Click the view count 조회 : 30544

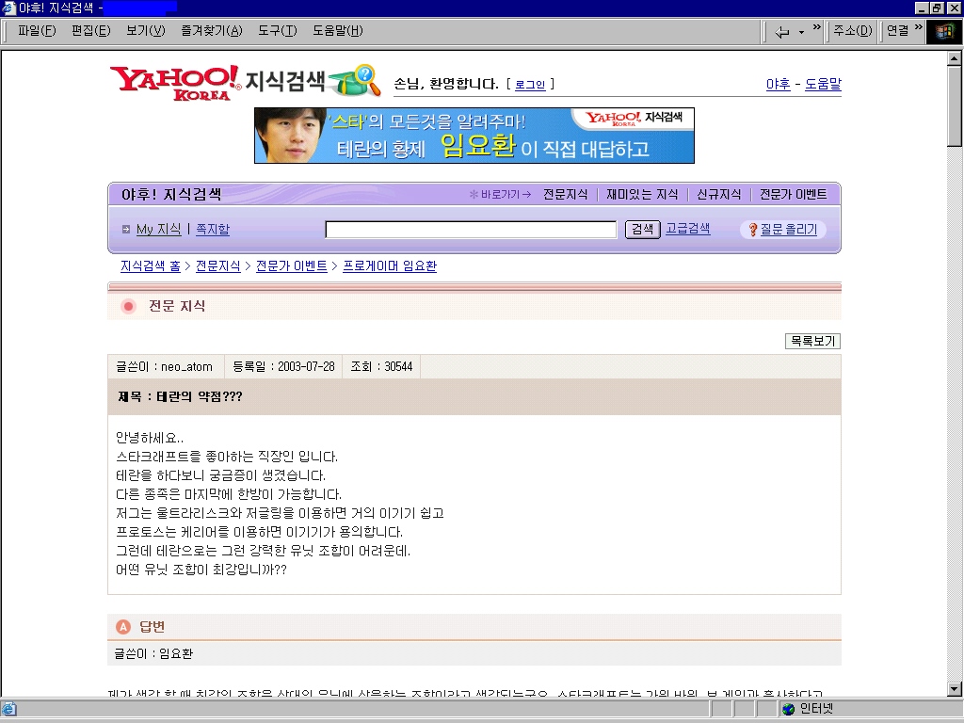point(381,367)
